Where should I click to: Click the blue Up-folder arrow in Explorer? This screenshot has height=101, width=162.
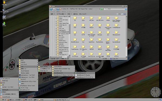tap(58, 9)
